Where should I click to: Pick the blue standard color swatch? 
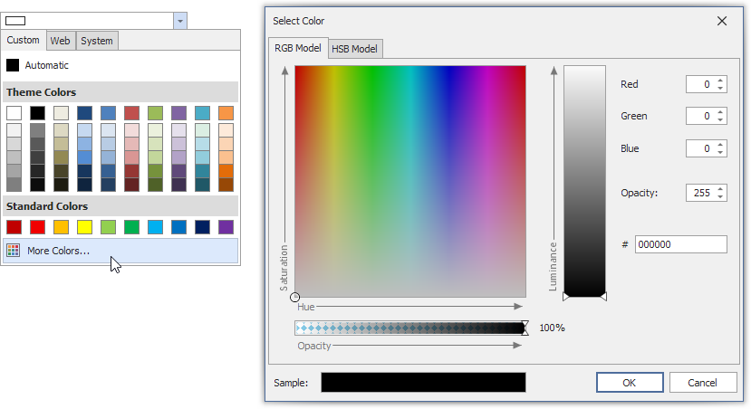point(178,227)
